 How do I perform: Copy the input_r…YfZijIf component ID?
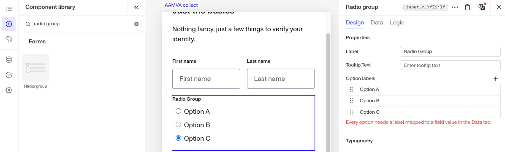point(426,8)
